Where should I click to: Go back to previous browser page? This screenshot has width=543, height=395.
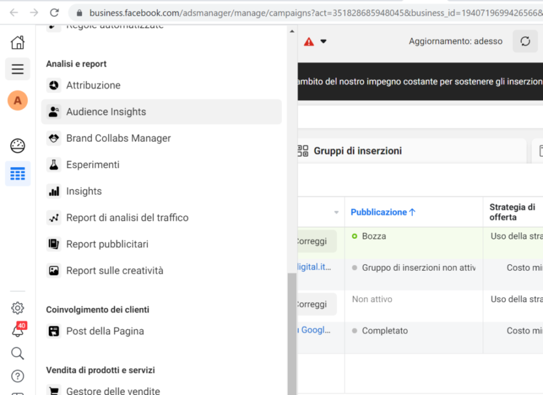click(x=14, y=13)
